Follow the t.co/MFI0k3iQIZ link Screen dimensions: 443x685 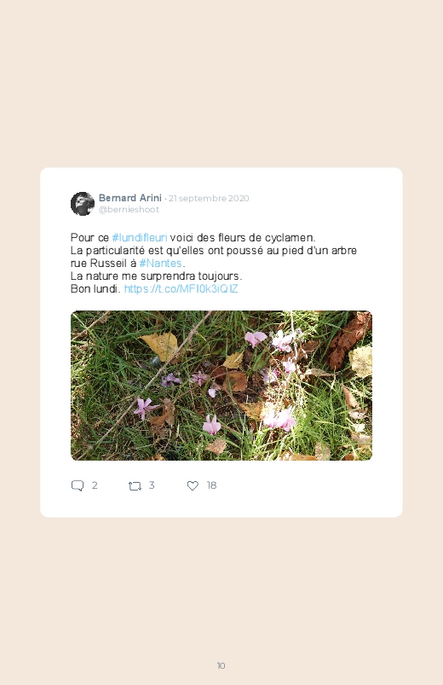click(x=181, y=289)
